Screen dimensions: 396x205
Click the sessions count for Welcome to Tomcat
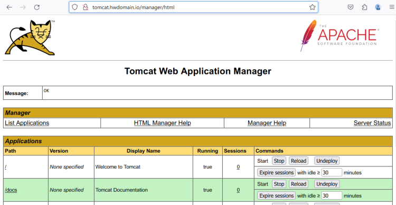(x=238, y=167)
